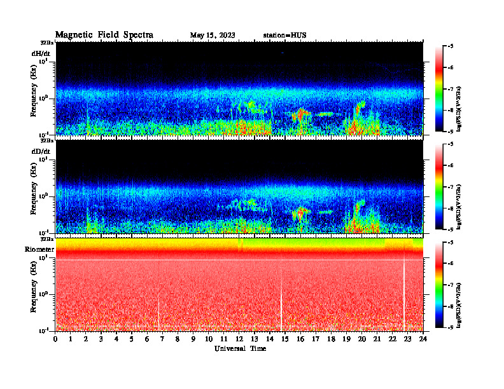Click hour tick label '10' on time axis
Image resolution: width=504 pixels, height=389 pixels.
point(209,339)
